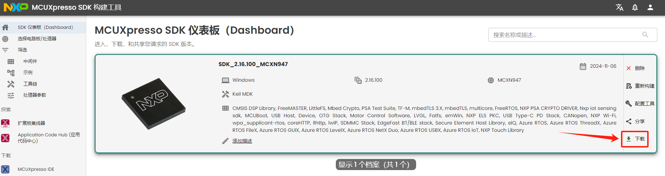Click the share icon

coord(629,121)
